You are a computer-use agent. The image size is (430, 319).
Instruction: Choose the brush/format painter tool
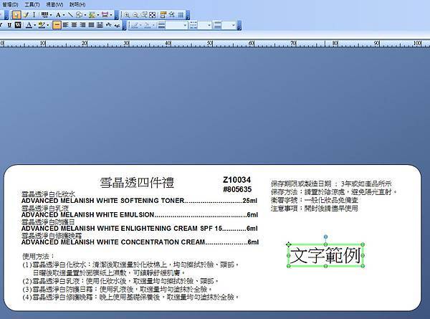point(26,15)
